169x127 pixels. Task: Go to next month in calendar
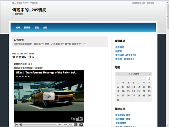point(149,74)
